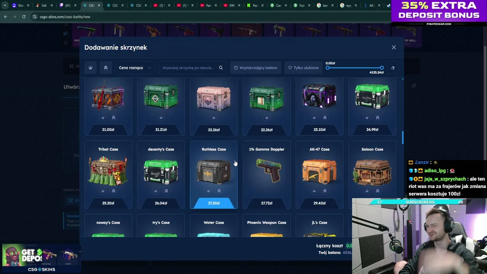Close the Dodawanie skrzynek dialog
The height and width of the screenshot is (274, 487).
pyautogui.click(x=394, y=47)
